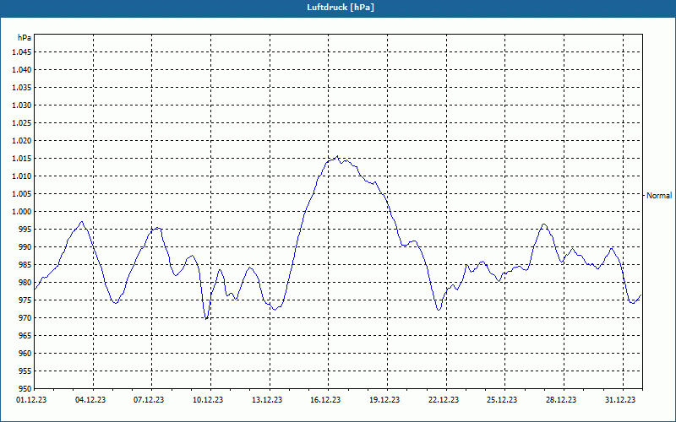Click the 980 axis value
The height and width of the screenshot is (422, 676).
(25, 283)
